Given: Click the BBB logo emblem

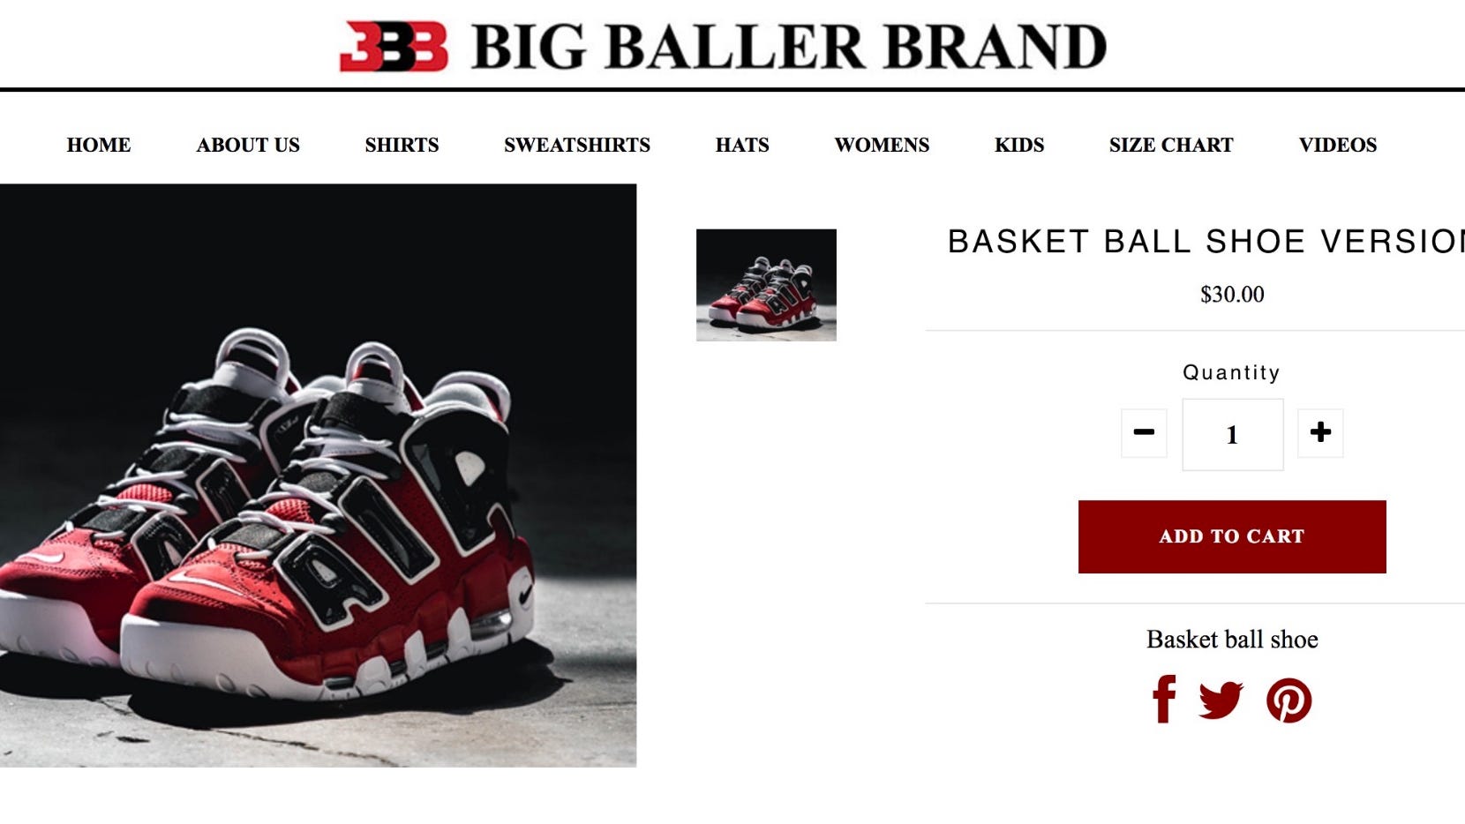Looking at the screenshot, I should (x=394, y=47).
